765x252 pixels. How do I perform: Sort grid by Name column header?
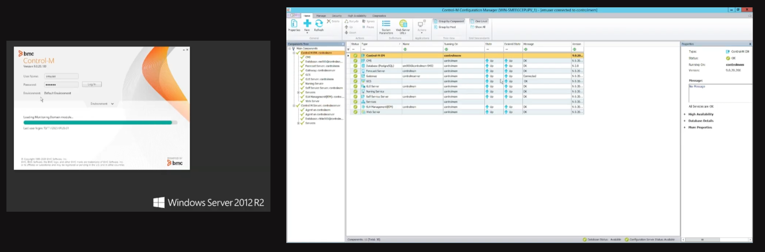[422, 44]
